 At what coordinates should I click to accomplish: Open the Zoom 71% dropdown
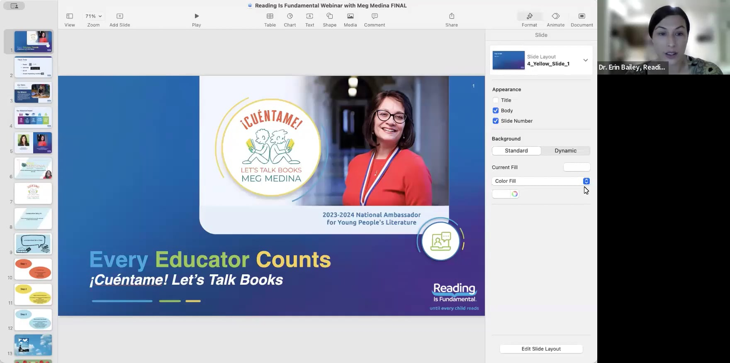tap(94, 16)
